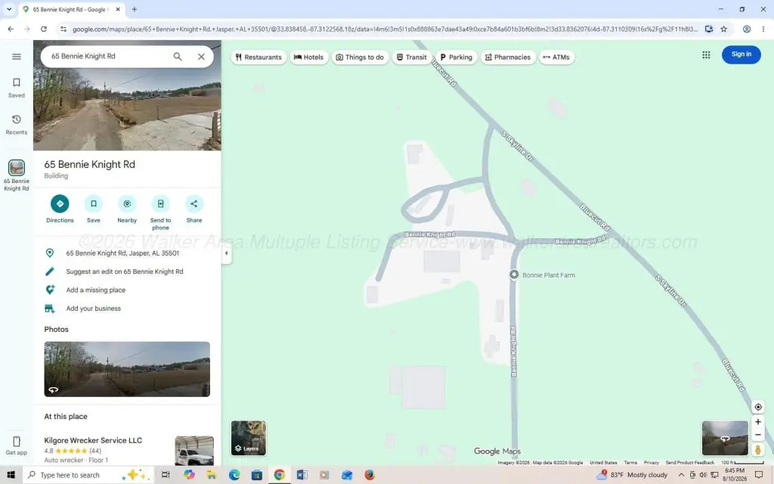Filter map by Pharmacies
Image resolution: width=774 pixels, height=484 pixels.
click(x=508, y=57)
